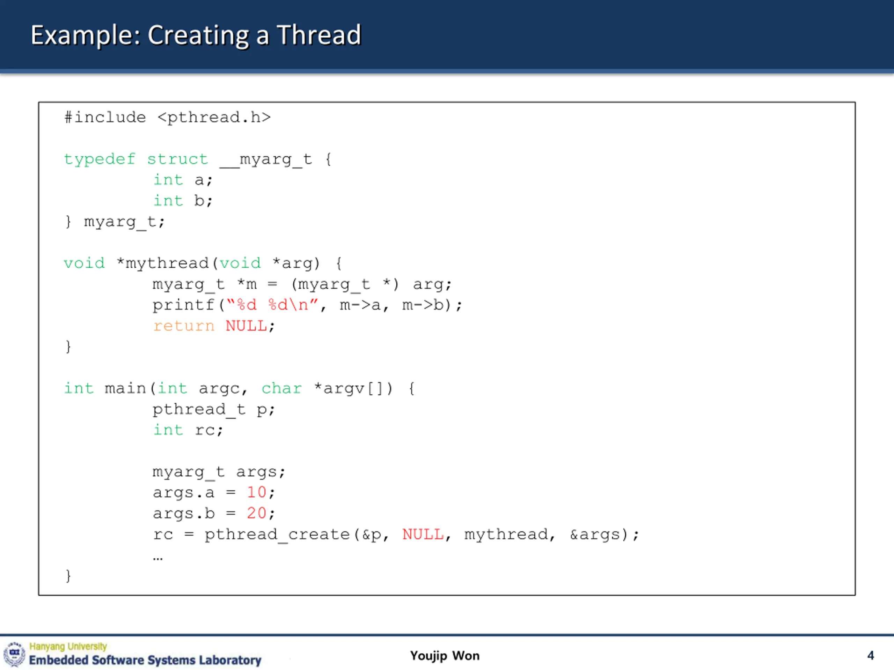
Task: Click the '} myarg_t;' line
Action: coord(115,222)
